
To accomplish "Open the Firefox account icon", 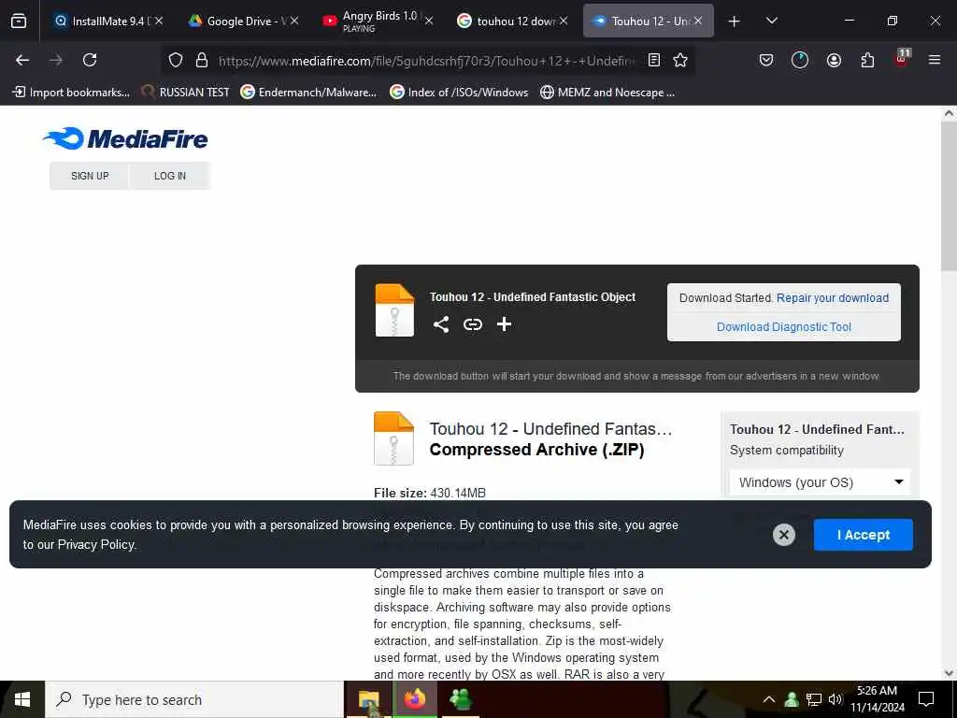I will pos(834,60).
